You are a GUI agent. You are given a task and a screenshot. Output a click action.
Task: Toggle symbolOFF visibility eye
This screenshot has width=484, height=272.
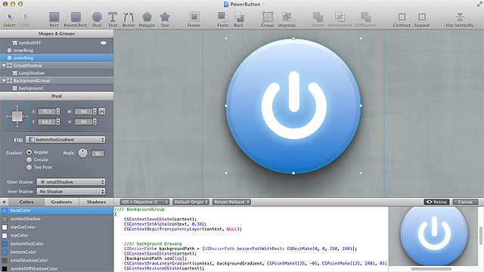pyautogui.click(x=104, y=43)
